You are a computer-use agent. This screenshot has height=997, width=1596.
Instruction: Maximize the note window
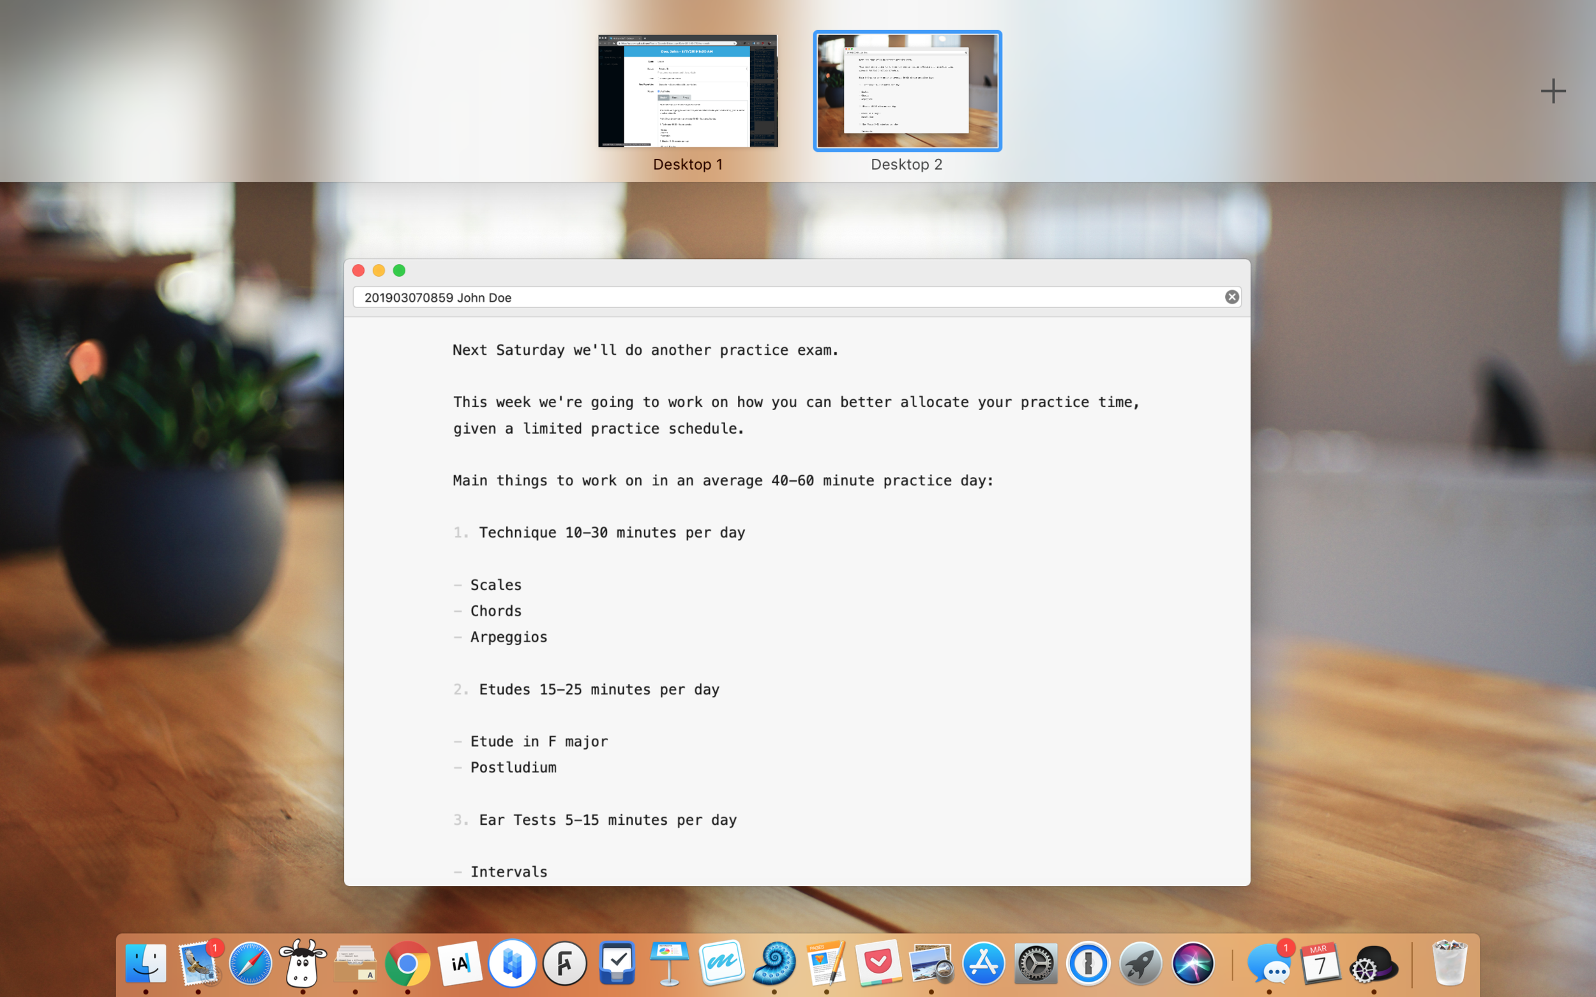coord(399,270)
